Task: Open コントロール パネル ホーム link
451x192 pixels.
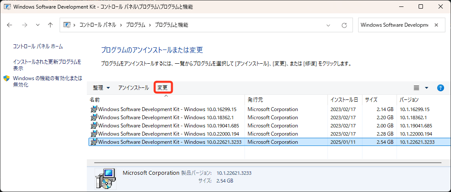Action: 38,46
